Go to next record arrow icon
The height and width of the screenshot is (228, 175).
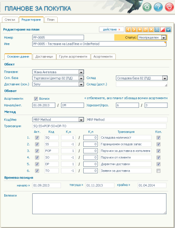click(x=134, y=29)
